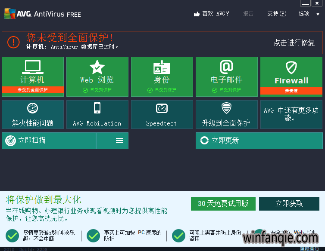This screenshot has width=325, height=251.
Task: Click the 30 天免费试用版 button
Action: point(223,204)
